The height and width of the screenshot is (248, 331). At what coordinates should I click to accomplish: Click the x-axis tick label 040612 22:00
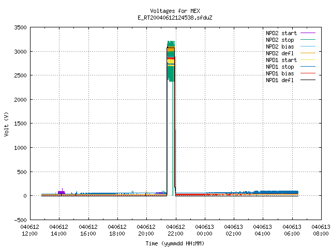point(175,230)
